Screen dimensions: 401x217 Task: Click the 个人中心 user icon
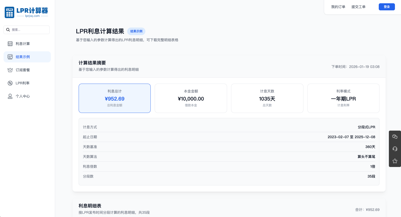click(x=10, y=96)
